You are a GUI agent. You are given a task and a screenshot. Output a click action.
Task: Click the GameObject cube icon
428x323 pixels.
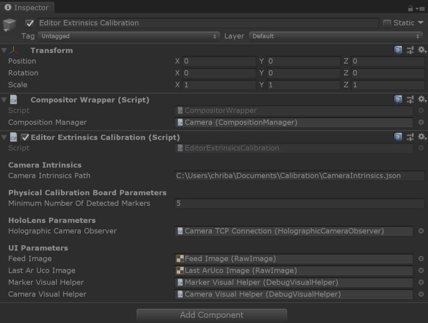point(9,25)
